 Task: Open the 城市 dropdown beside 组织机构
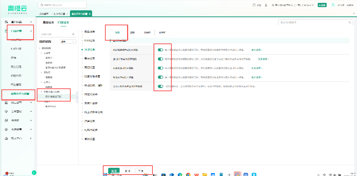click(x=68, y=41)
